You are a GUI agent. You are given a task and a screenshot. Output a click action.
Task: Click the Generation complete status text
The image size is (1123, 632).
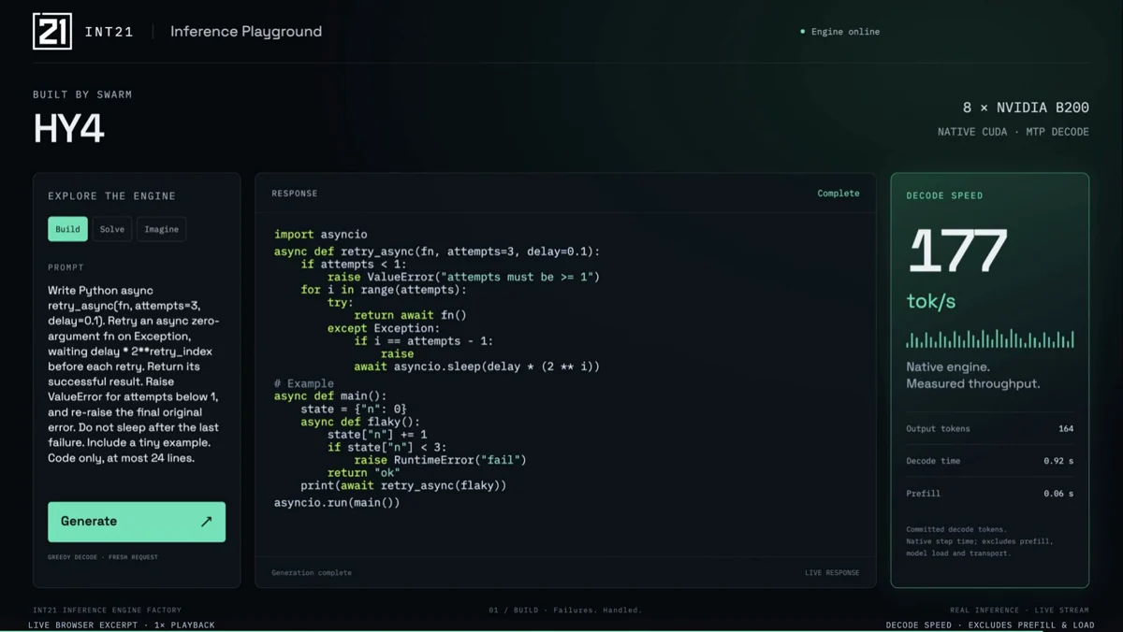[312, 572]
